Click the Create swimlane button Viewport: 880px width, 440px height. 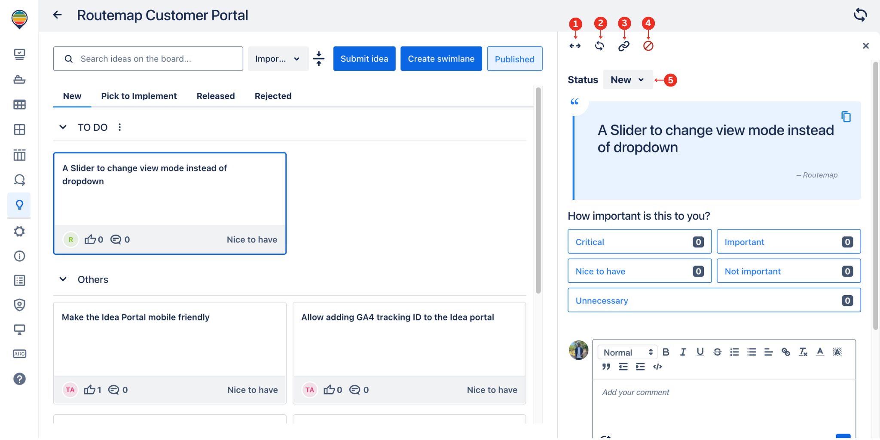pos(441,59)
